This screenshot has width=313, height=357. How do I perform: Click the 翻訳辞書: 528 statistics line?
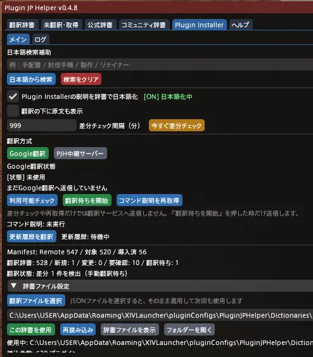[x=93, y=263]
